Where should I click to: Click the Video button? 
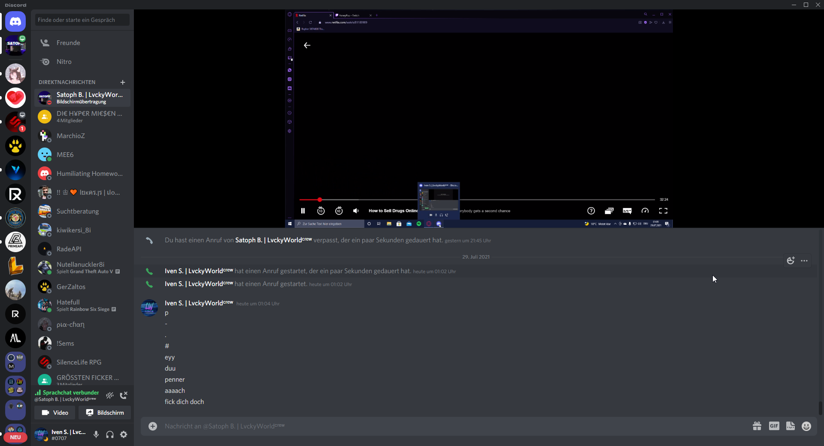[55, 413]
